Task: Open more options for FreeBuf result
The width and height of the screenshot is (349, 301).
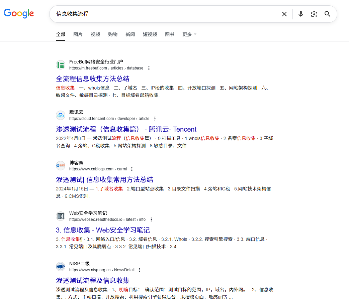Action: click(x=149, y=68)
